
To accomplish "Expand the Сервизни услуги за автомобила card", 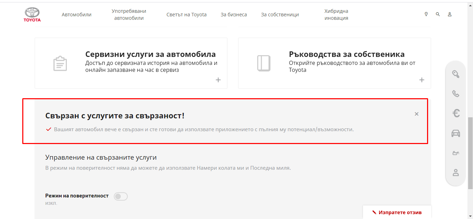I will click(x=218, y=79).
